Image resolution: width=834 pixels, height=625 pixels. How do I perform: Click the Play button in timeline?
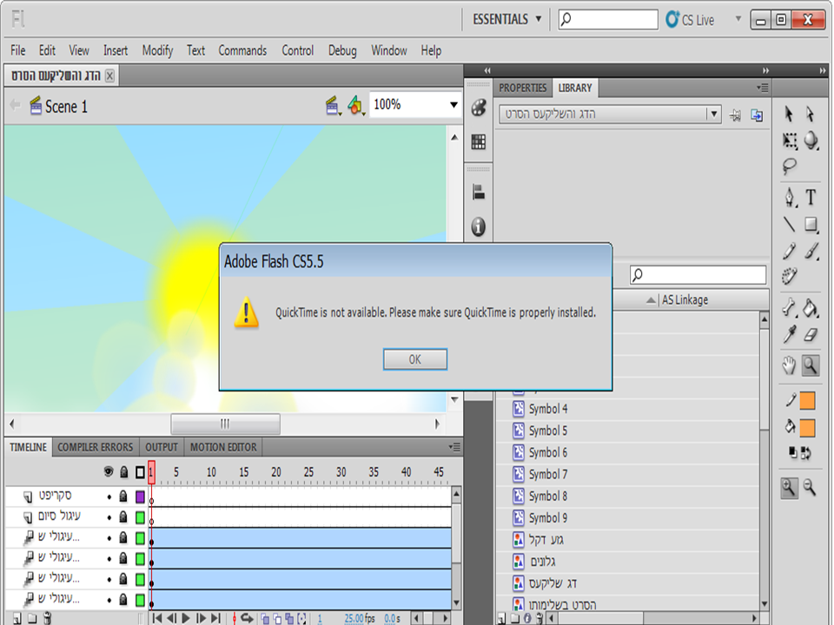click(186, 618)
